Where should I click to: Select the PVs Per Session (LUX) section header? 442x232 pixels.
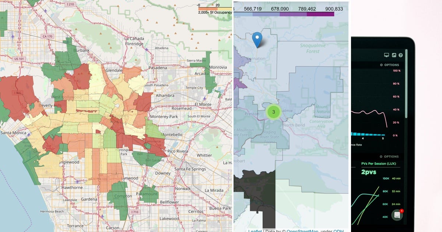click(x=379, y=163)
